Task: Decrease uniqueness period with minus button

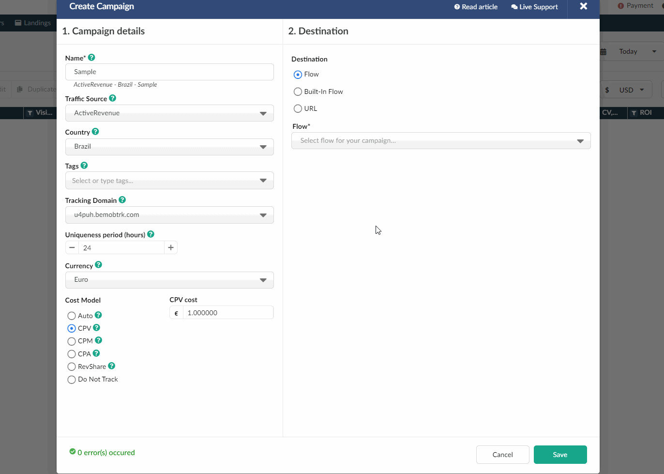Action: (x=72, y=247)
